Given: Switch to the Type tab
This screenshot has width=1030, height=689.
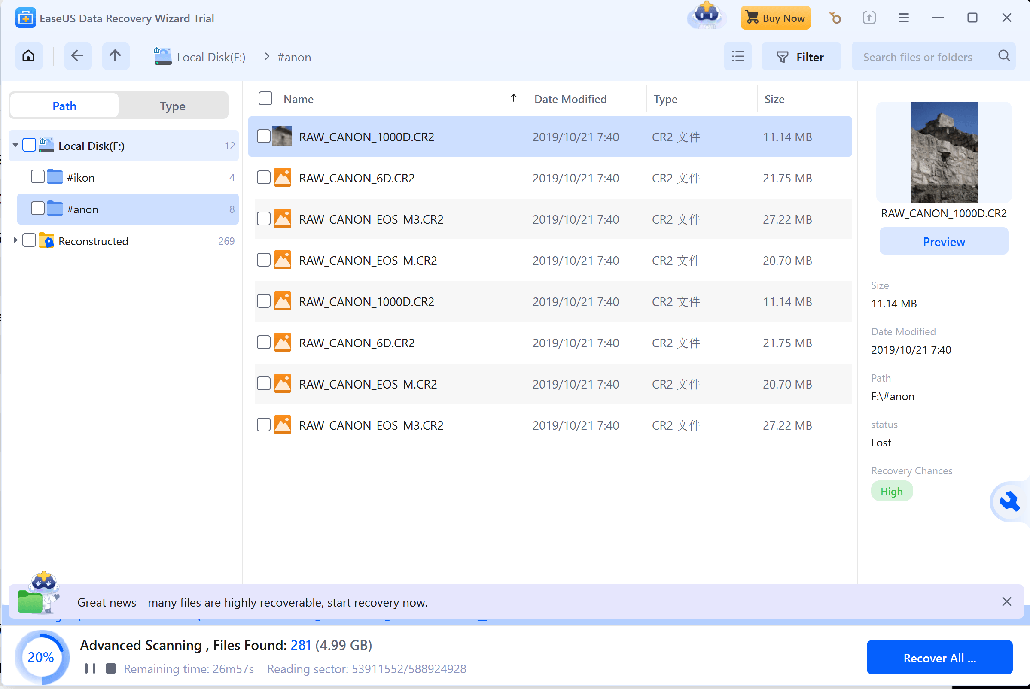Looking at the screenshot, I should coord(173,106).
